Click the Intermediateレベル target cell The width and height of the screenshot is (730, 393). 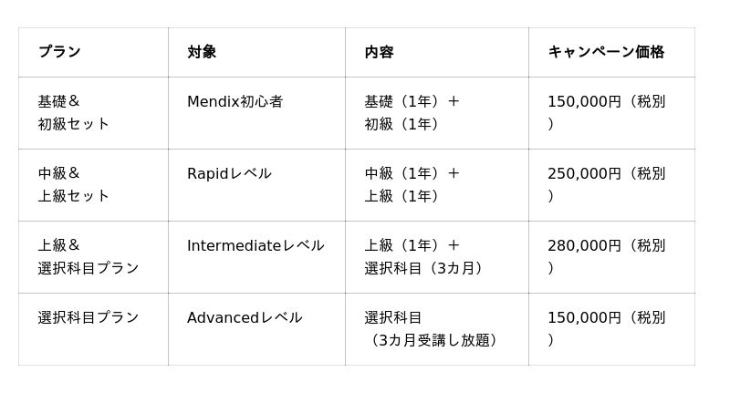tap(257, 257)
